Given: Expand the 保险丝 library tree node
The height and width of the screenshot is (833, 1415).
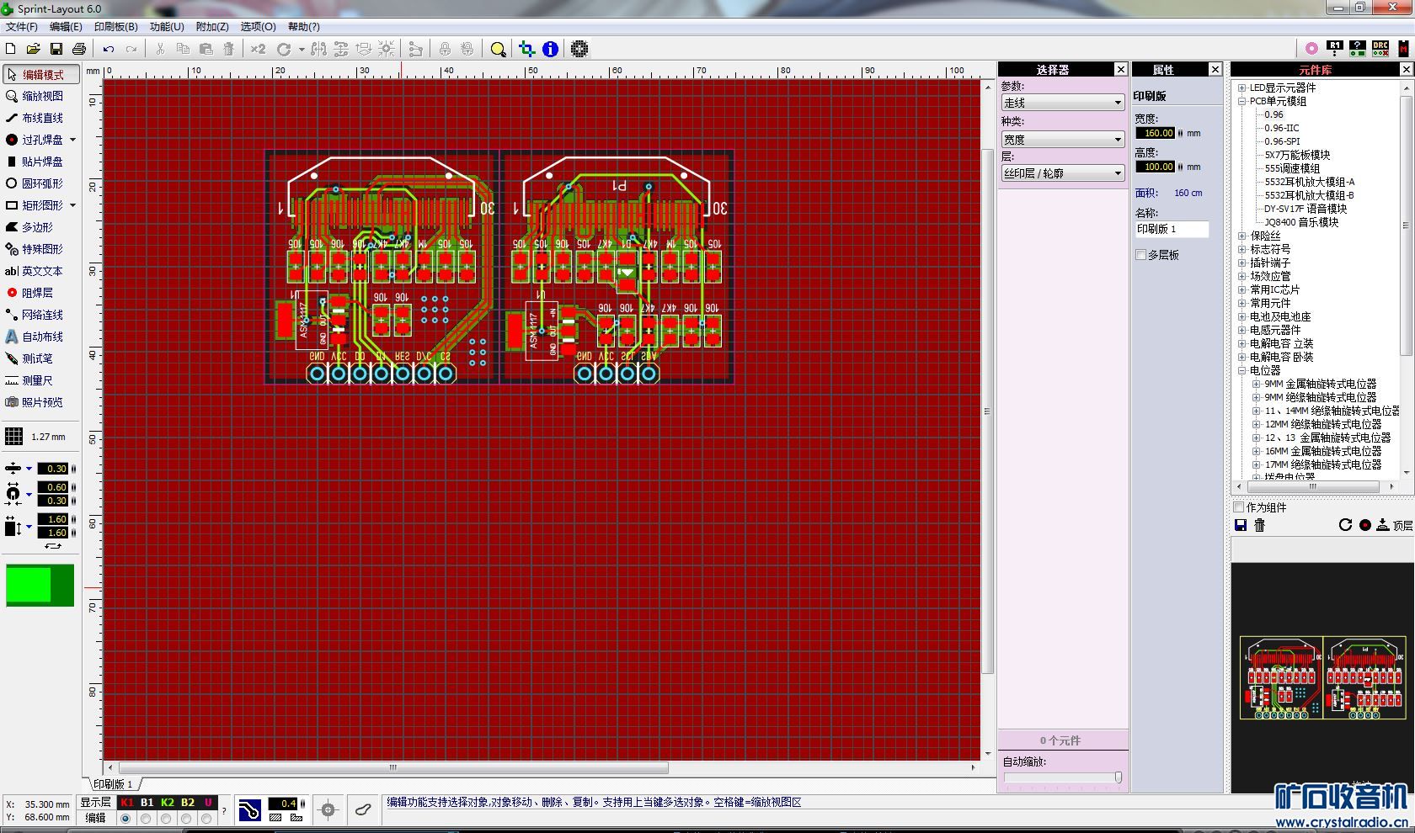Looking at the screenshot, I should pos(1241,236).
